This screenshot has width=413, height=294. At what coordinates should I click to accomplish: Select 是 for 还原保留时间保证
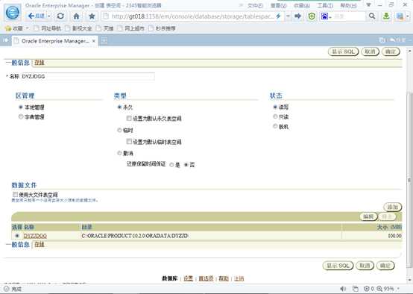pyautogui.click(x=171, y=165)
